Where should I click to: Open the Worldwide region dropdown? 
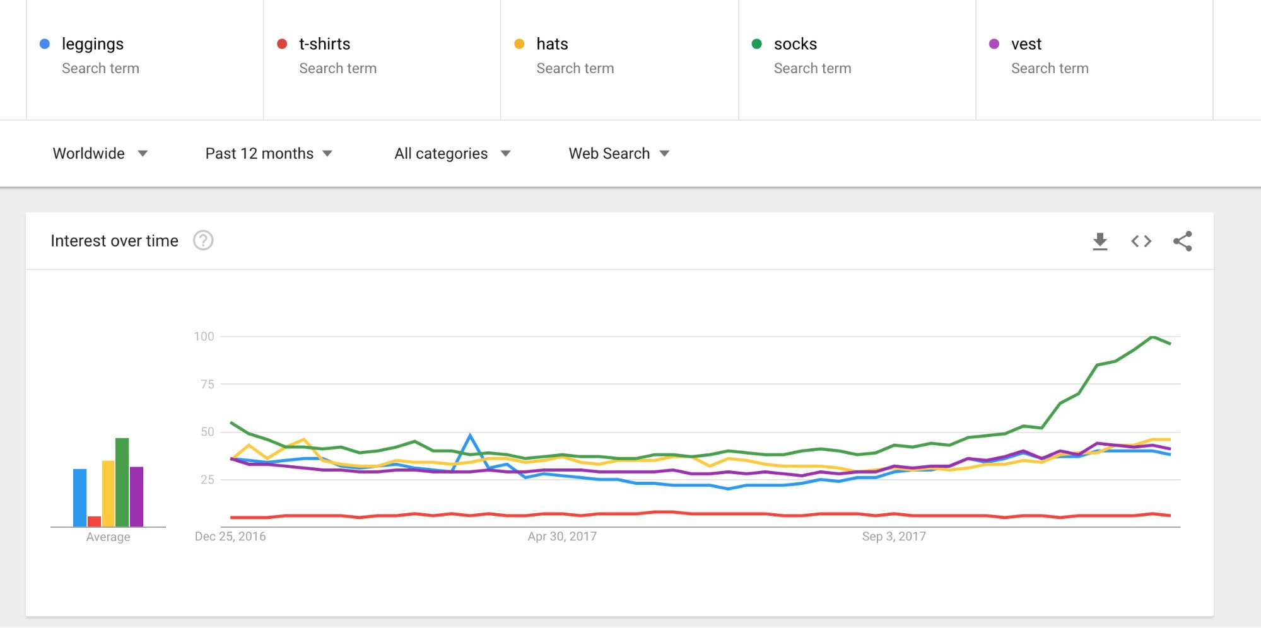pyautogui.click(x=100, y=153)
